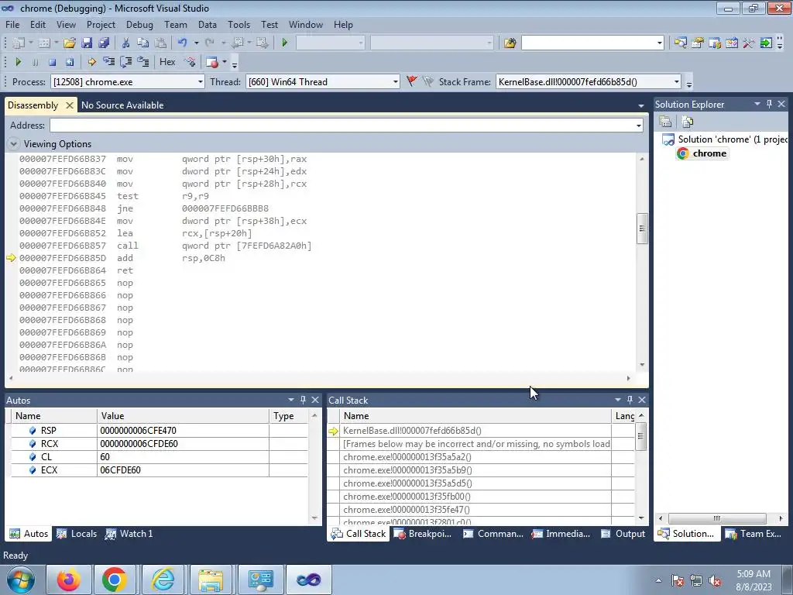This screenshot has width=793, height=595.
Task: Toggle auto-hide pin on Solution Explorer
Action: pyautogui.click(x=769, y=104)
